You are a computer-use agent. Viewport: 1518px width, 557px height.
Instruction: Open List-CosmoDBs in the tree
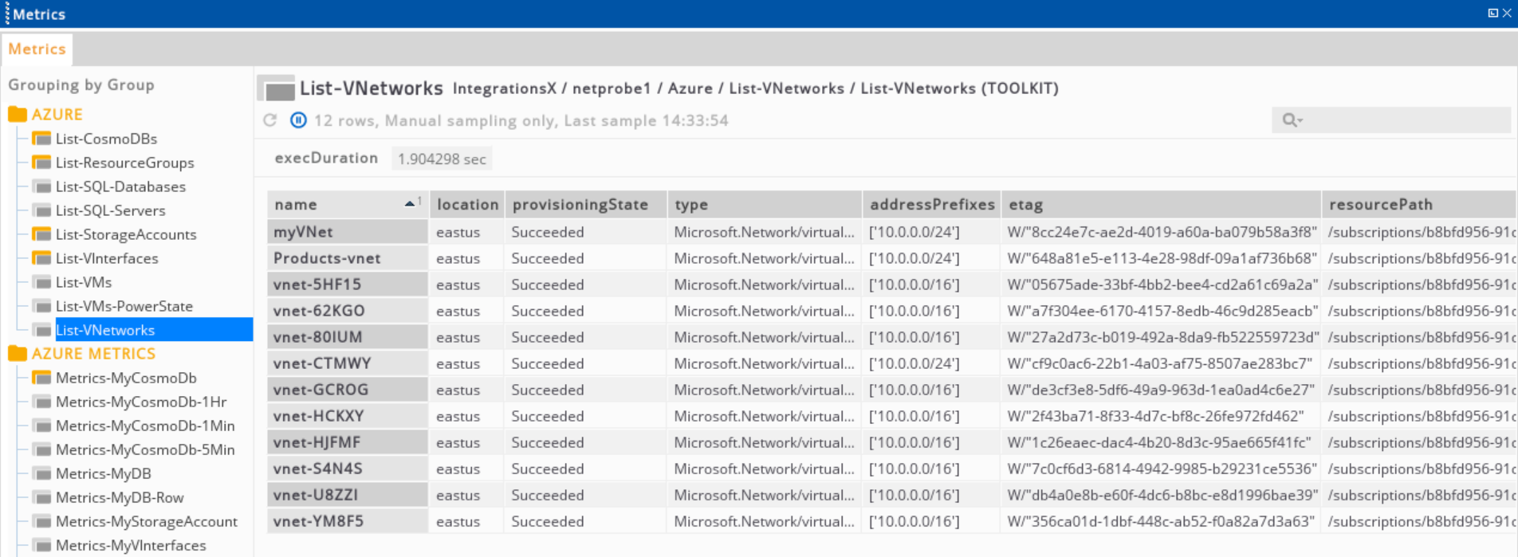106,139
